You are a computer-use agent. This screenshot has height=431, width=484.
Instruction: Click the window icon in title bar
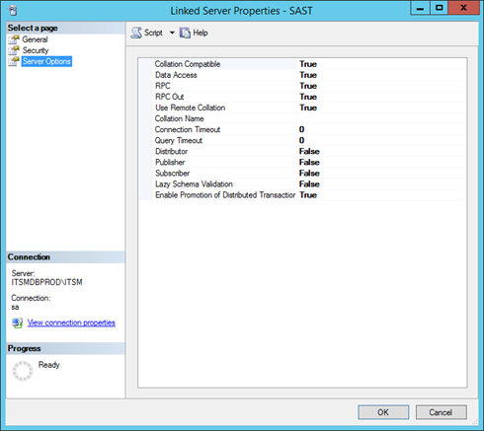tap(13, 11)
